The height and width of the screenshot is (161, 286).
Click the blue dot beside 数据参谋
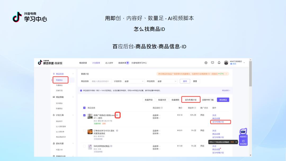click(x=128, y=63)
